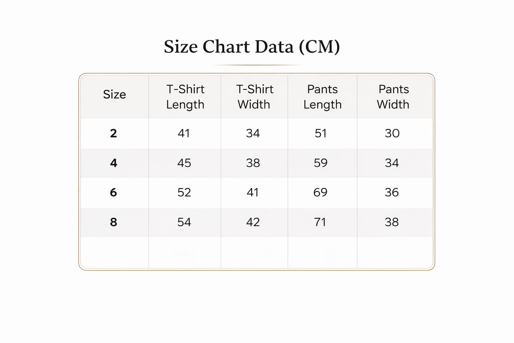514x343 pixels.
Task: Select the Size column header
Action: pyautogui.click(x=114, y=95)
